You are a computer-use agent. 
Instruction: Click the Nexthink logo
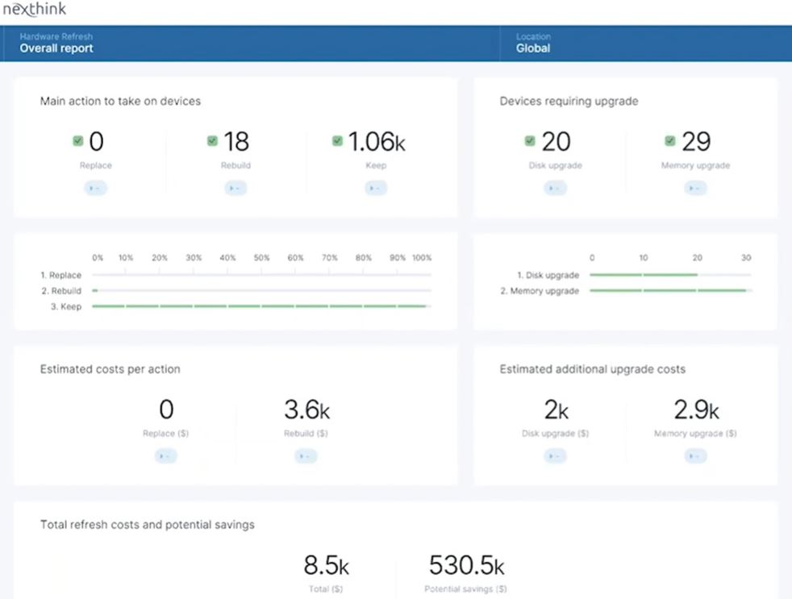click(x=35, y=10)
